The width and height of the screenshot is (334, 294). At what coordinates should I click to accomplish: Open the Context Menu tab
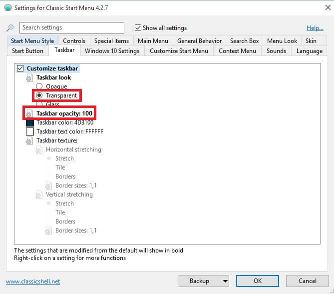[x=237, y=51]
